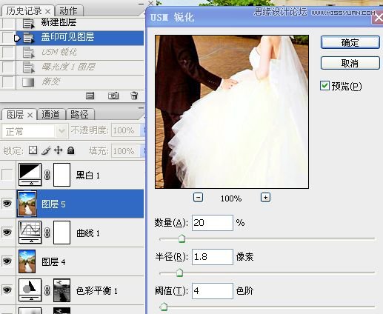Toggle the 预览 preview checkbox
Screen dimensions: 383x314
(324, 86)
